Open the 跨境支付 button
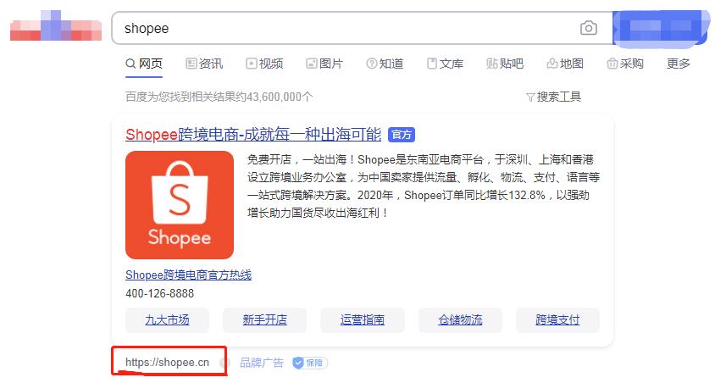Screen dimensions: 715x383 (557, 320)
